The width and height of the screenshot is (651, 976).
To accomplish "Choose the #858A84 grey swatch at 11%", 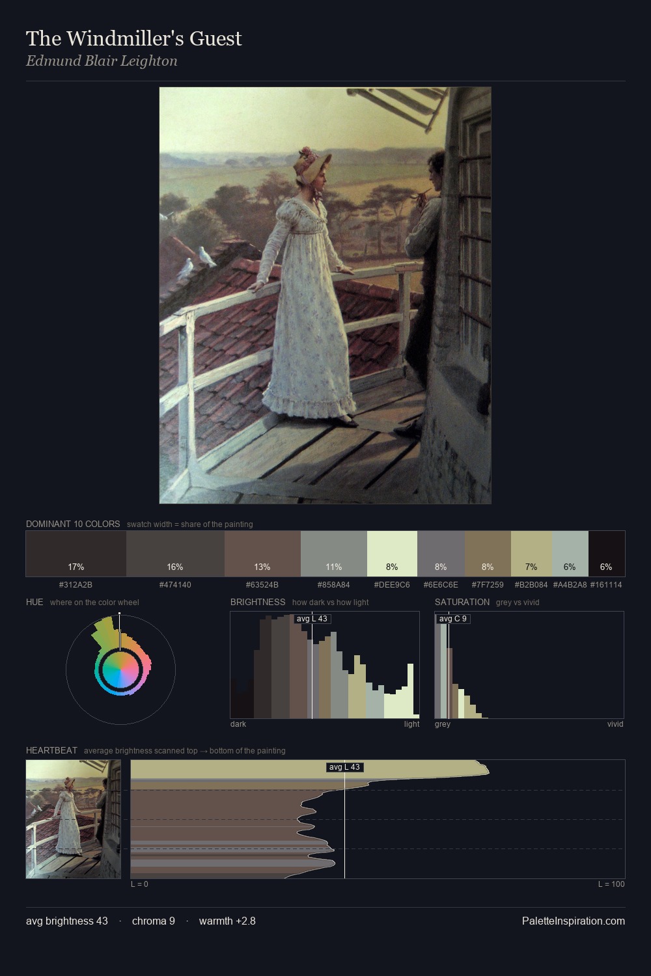I will coord(334,554).
